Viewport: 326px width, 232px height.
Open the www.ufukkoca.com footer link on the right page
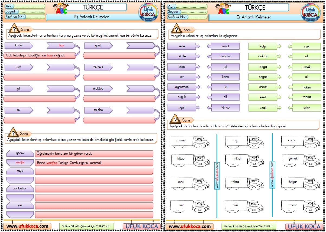190,226
